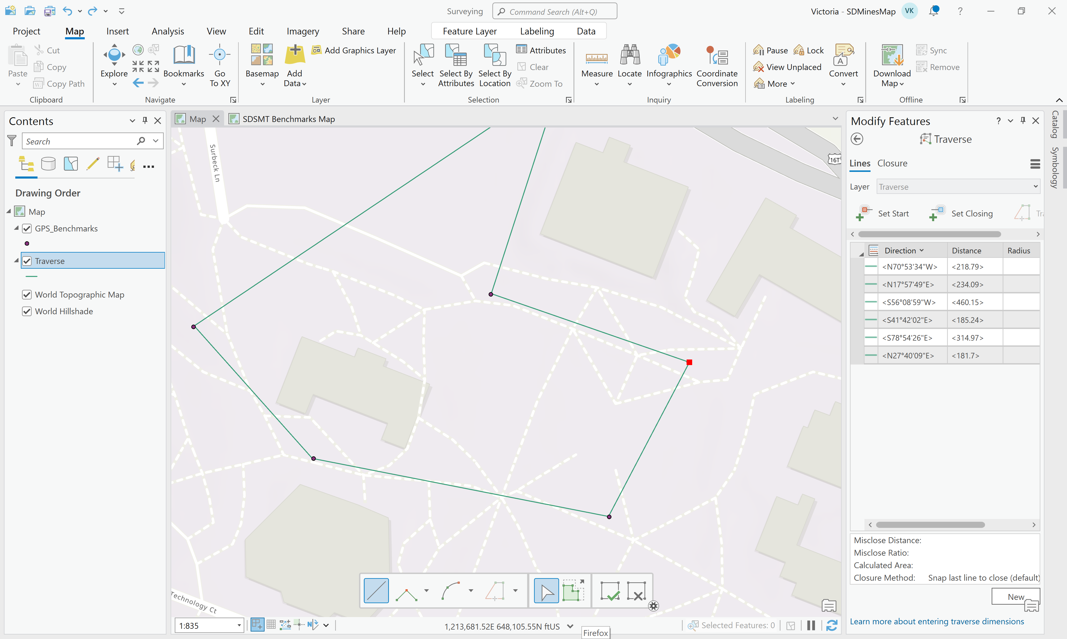The image size is (1067, 639).
Task: Click the Command Search box
Action: coord(554,12)
